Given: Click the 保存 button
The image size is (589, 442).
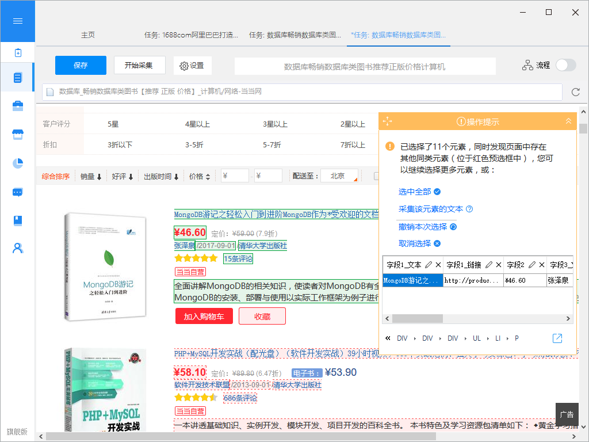Looking at the screenshot, I should click(81, 66).
